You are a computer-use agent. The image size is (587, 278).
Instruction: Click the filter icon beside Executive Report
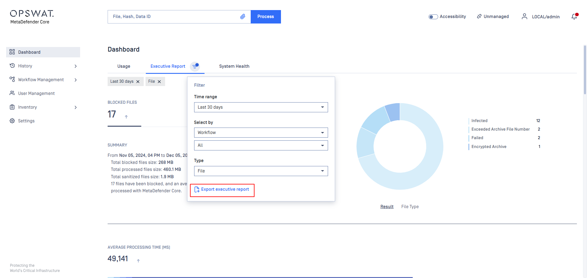(x=195, y=66)
